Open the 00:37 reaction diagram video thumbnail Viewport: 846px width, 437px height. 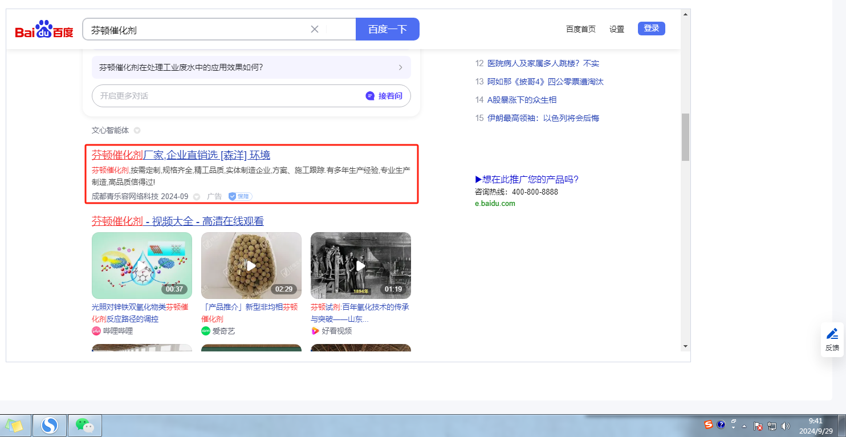142,265
